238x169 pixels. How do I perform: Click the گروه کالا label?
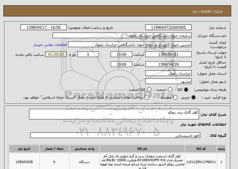coord(218,135)
